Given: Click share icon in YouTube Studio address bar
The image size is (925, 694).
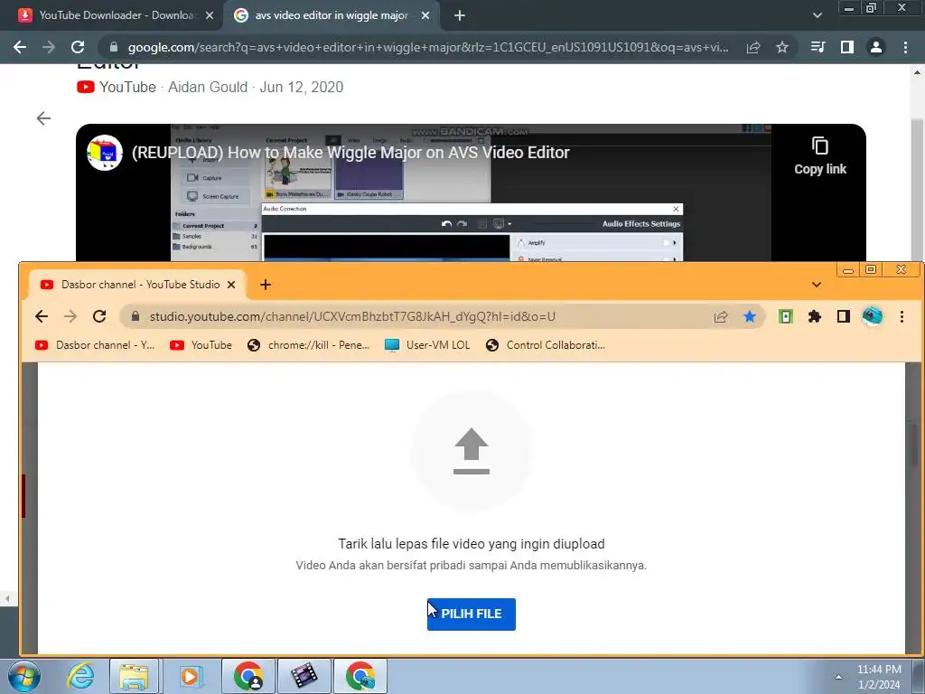Looking at the screenshot, I should click(720, 316).
